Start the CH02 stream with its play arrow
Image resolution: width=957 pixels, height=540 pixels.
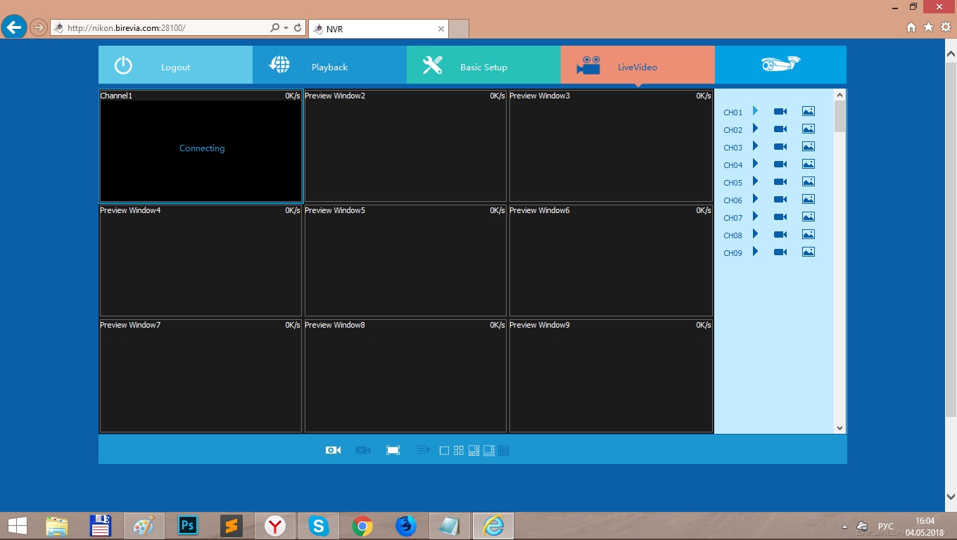pos(755,129)
